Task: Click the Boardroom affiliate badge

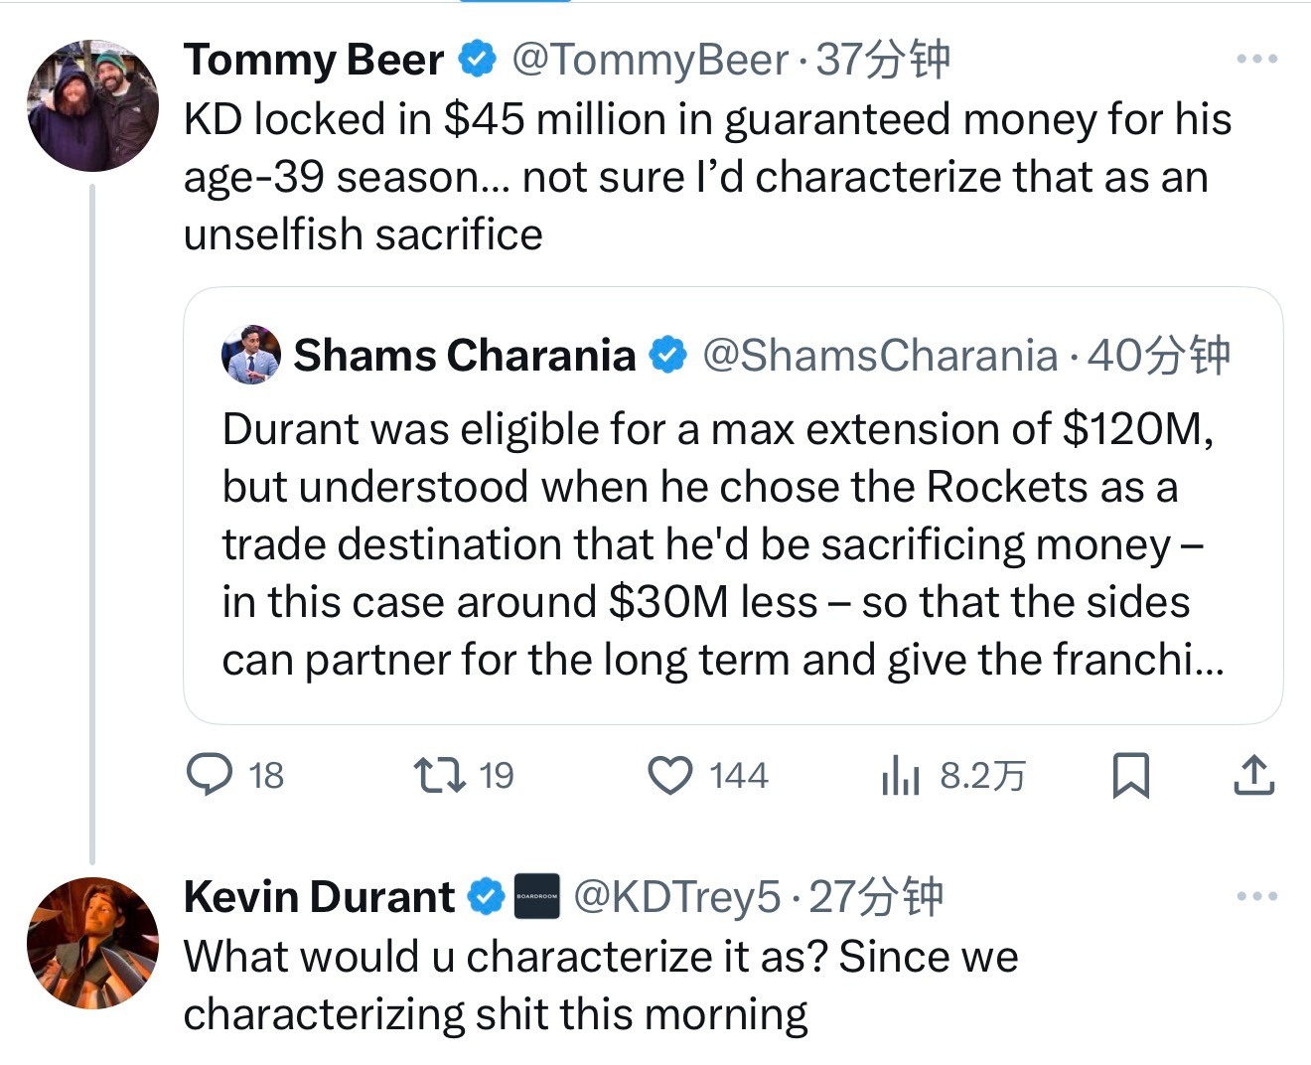Action: [x=537, y=896]
